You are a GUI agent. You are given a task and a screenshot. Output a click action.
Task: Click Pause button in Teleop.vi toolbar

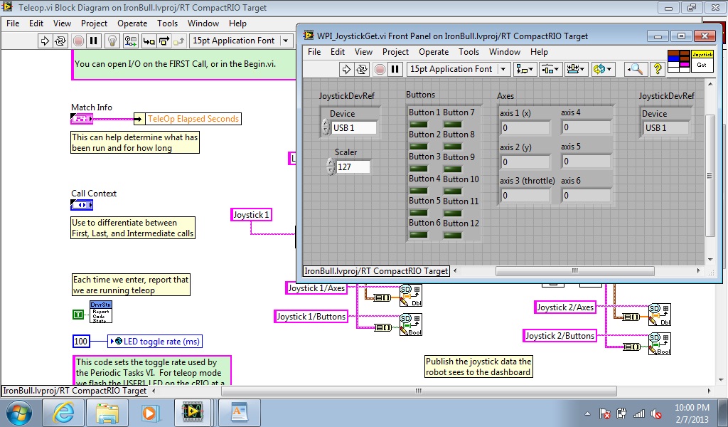click(94, 41)
